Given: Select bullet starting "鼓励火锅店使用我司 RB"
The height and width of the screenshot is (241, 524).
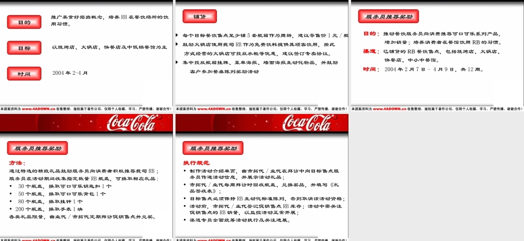Looking at the screenshot, I should pos(256,44).
